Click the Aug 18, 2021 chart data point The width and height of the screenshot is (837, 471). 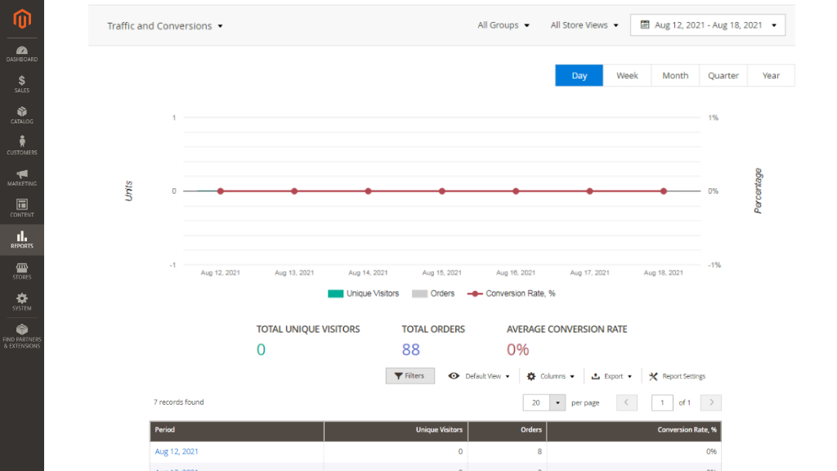664,191
